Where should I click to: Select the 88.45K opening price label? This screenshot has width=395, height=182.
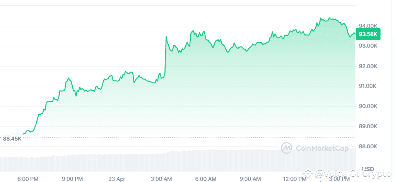coord(12,138)
